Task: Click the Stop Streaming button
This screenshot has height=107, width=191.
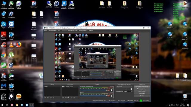Action: (x=142, y=86)
